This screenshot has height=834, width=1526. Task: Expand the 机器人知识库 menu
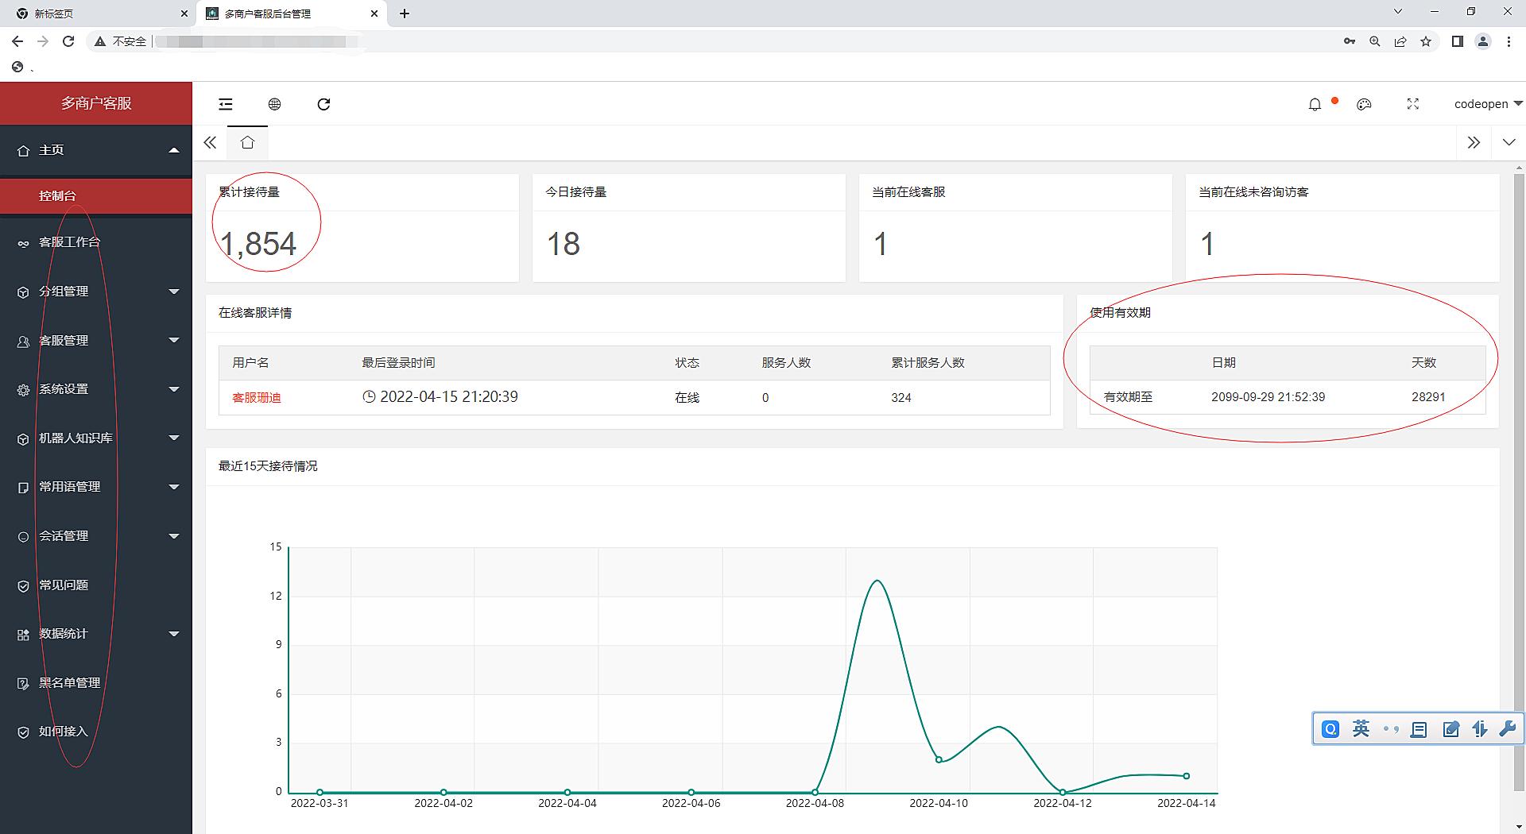[x=95, y=438]
